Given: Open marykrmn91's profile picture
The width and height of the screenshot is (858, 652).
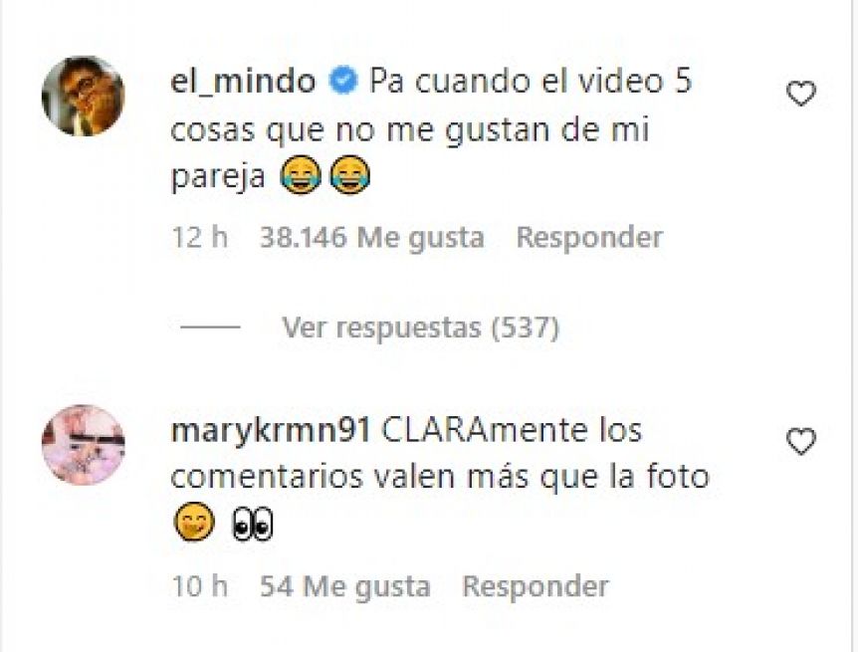Looking at the screenshot, I should (x=84, y=445).
